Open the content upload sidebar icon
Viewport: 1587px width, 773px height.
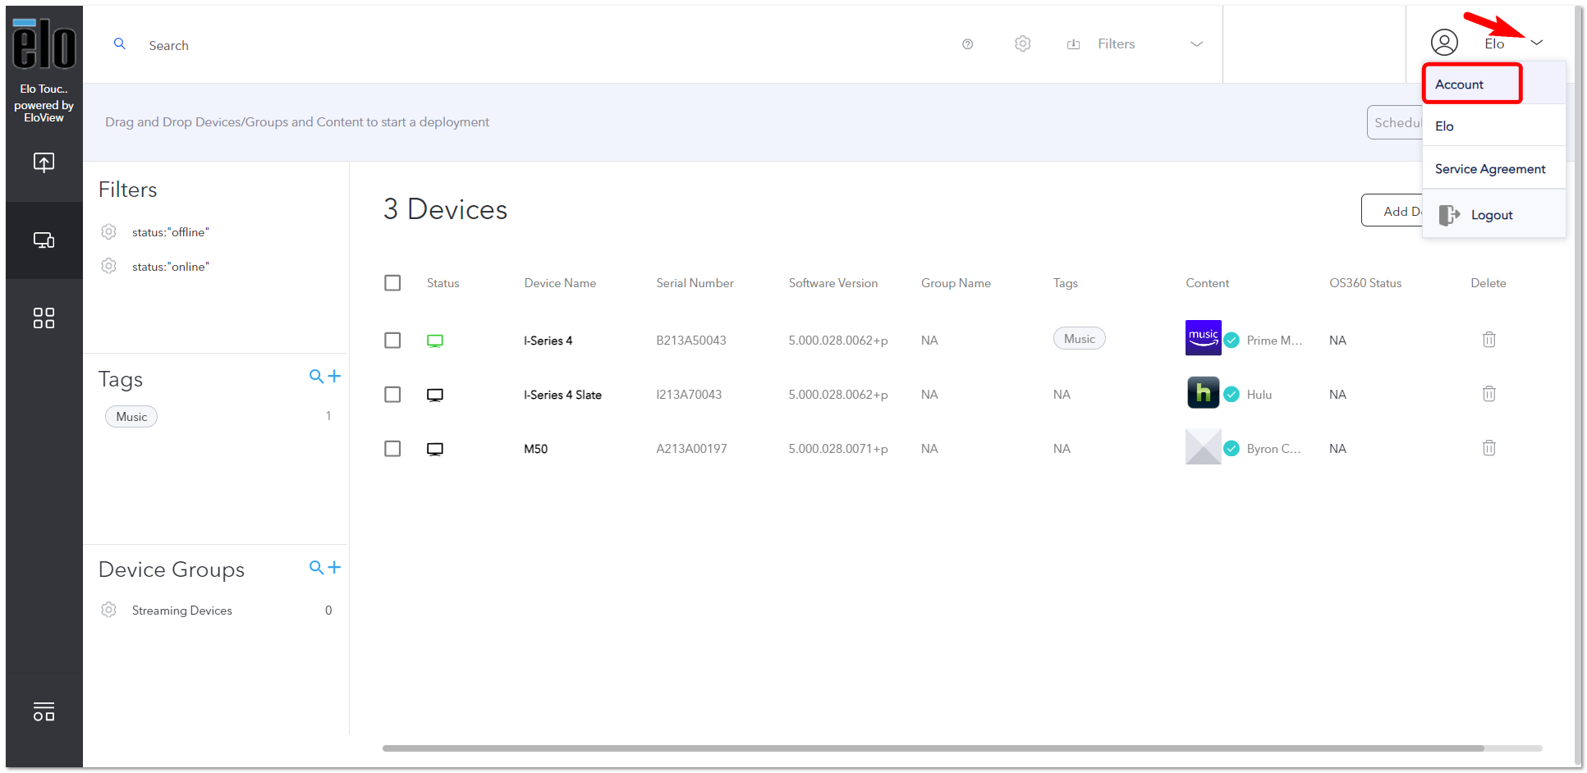44,162
